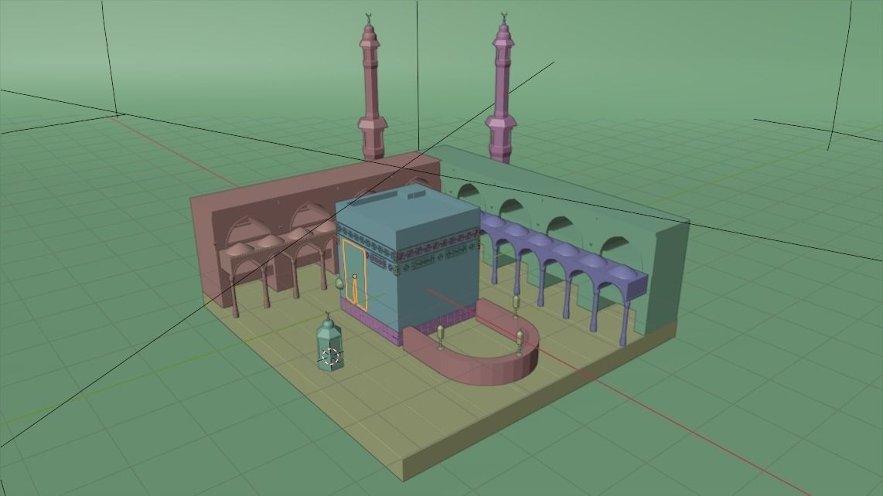This screenshot has width=883, height=496.
Task: Click the 3D cursor crosshair on the lantern
Action: 330,356
